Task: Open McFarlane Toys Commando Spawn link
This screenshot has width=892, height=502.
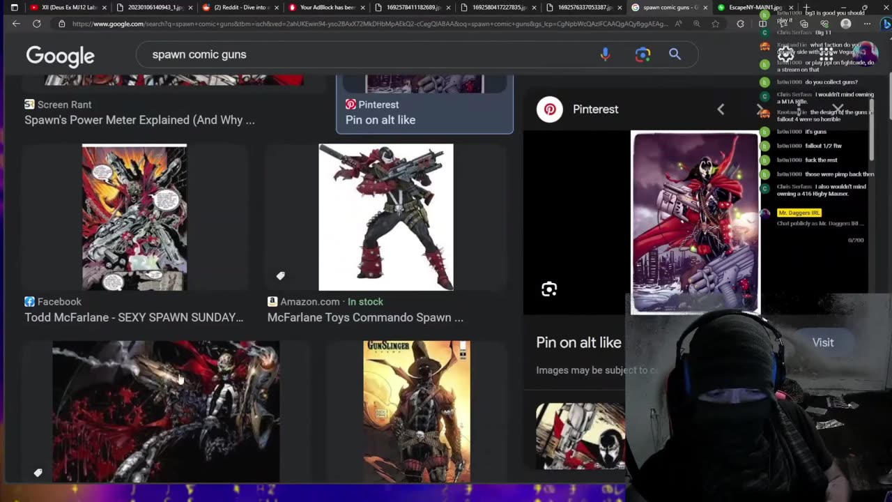Action: (365, 317)
